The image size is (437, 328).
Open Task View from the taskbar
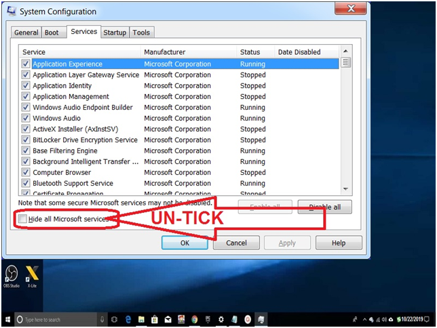click(x=114, y=319)
